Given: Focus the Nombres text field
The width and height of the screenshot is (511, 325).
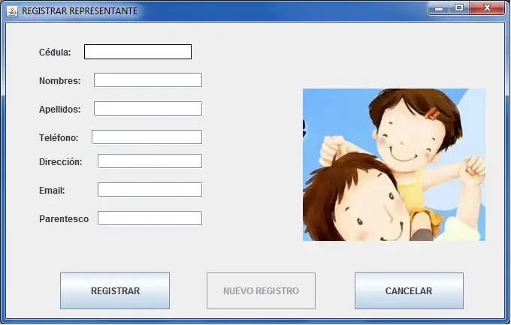Looking at the screenshot, I should tap(148, 80).
